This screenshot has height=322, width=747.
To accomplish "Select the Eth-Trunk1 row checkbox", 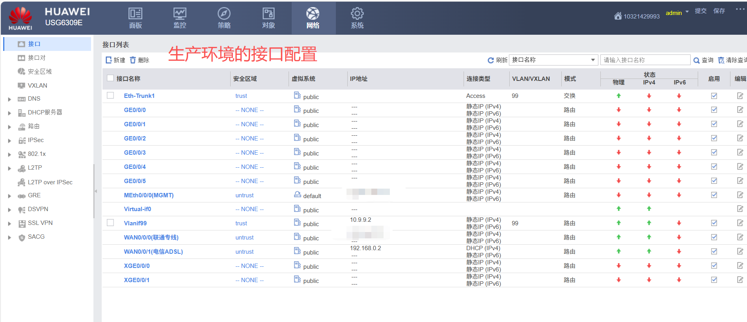I will 110,95.
